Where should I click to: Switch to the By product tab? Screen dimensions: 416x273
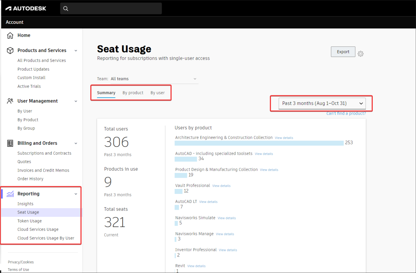pos(133,93)
